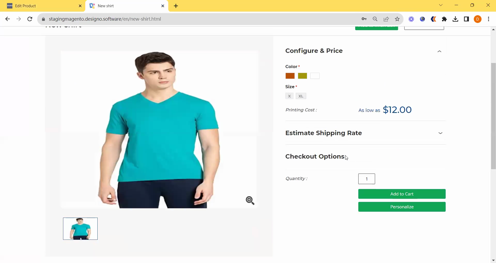Open the tab search dropdown arrow
This screenshot has width=496, height=263.
(441, 5)
